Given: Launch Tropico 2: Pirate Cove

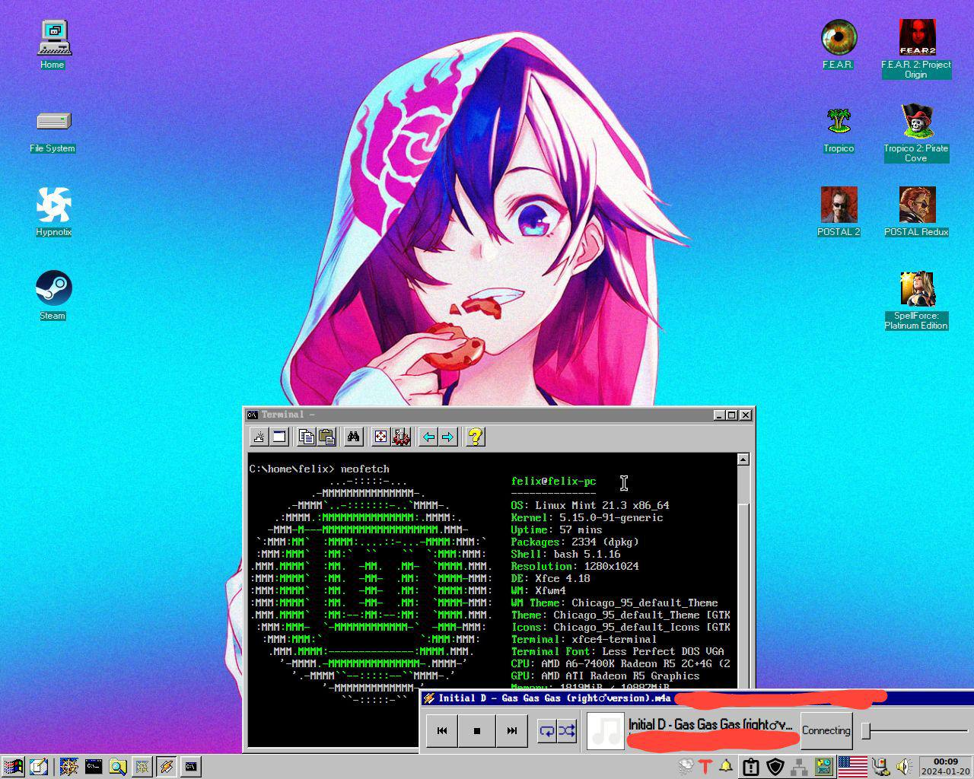Looking at the screenshot, I should pyautogui.click(x=916, y=133).
